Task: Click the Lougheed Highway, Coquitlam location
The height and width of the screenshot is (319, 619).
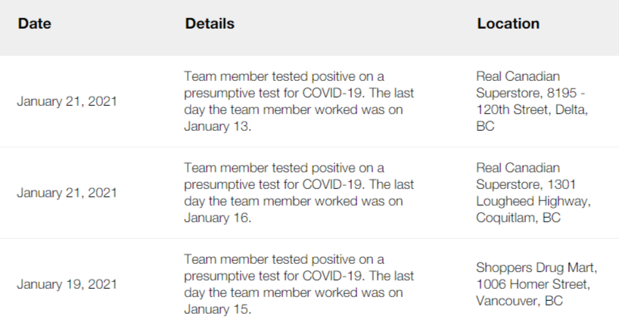Action: click(533, 193)
